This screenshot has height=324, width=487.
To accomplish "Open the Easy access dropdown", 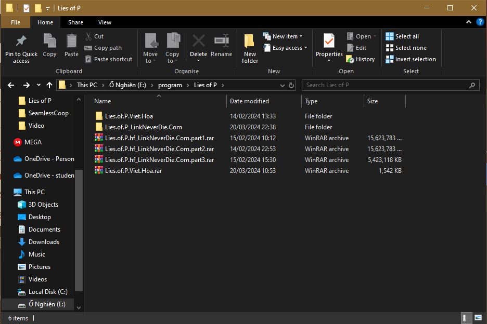I will pyautogui.click(x=286, y=48).
